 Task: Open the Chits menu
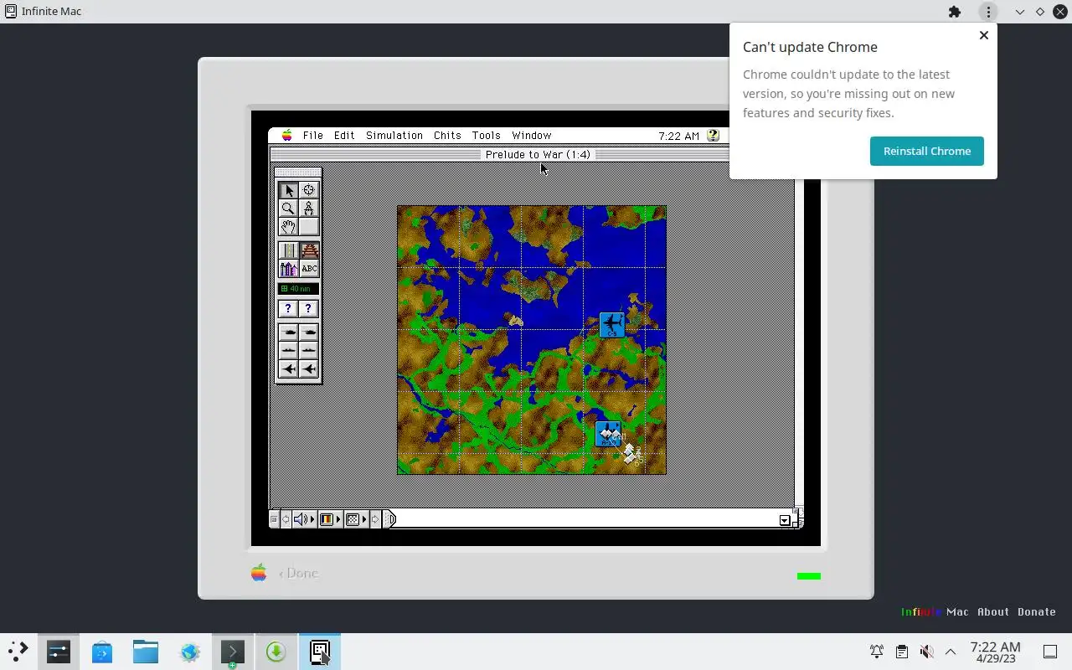pos(447,136)
